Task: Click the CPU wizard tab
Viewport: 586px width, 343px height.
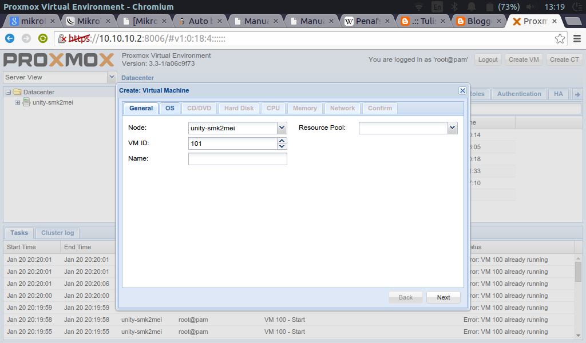Action: [x=273, y=108]
